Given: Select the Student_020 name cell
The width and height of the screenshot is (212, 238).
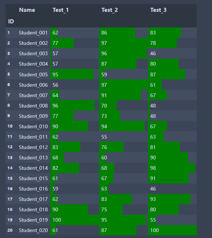Looking at the screenshot, I should point(33,230).
